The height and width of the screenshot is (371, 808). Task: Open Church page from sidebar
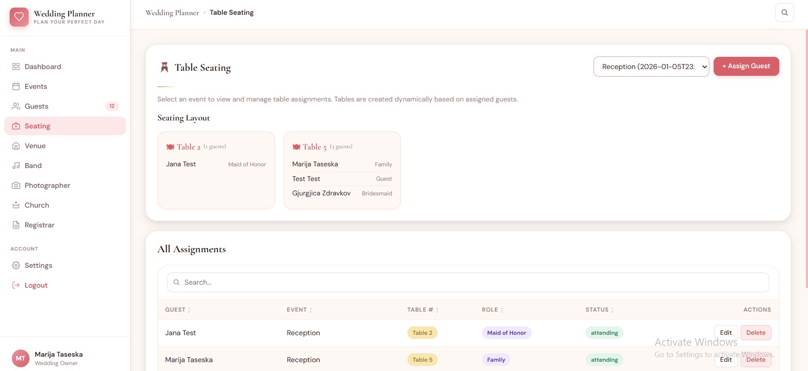[x=37, y=205]
